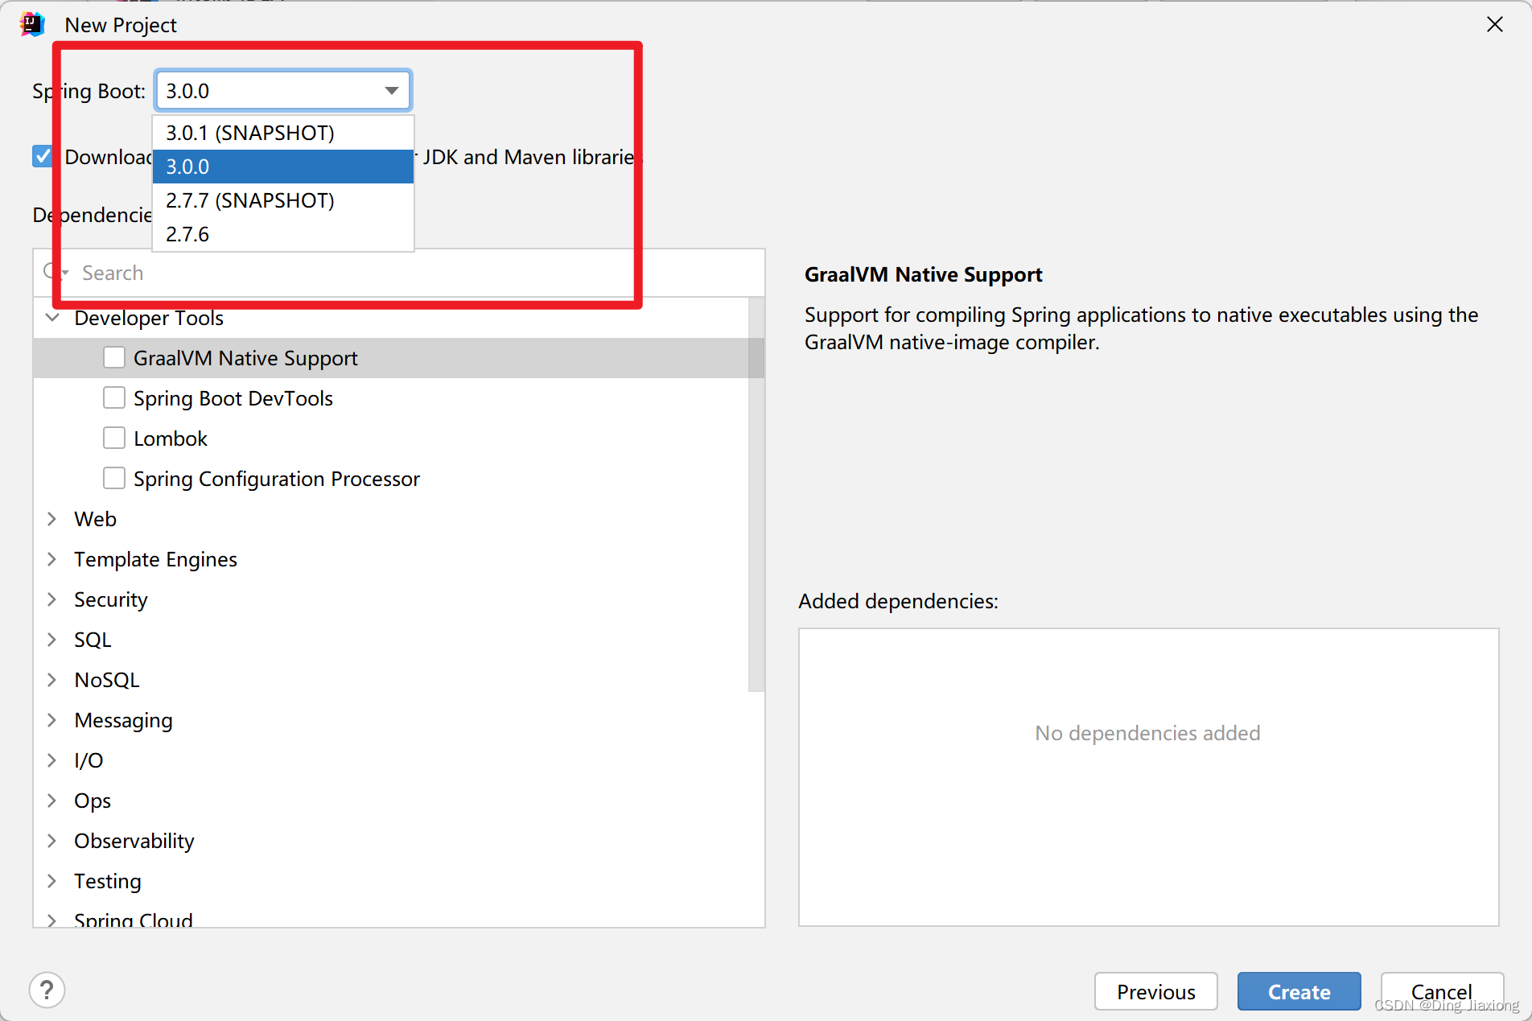Viewport: 1532px width, 1021px height.
Task: Collapse the Developer Tools category
Action: click(x=52, y=318)
